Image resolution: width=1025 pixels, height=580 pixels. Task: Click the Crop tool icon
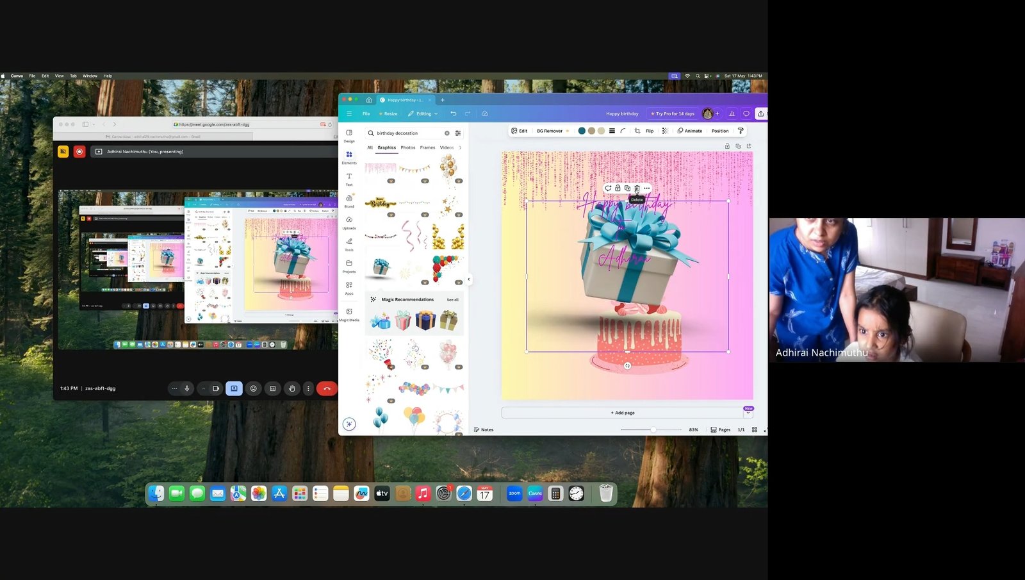(x=637, y=131)
